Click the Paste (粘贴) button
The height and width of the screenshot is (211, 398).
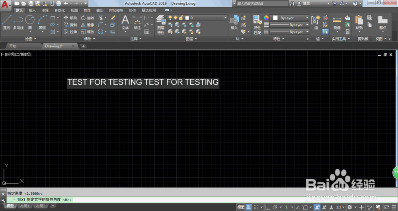click(359, 22)
